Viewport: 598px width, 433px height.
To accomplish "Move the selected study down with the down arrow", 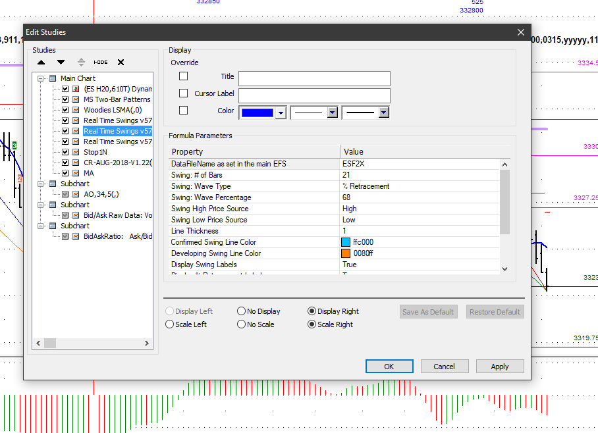I will point(61,62).
